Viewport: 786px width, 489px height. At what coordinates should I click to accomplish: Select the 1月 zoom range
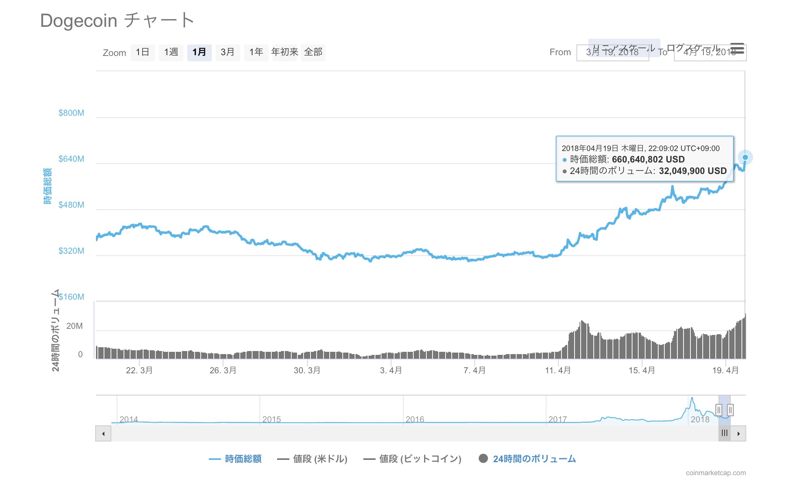[x=200, y=53]
